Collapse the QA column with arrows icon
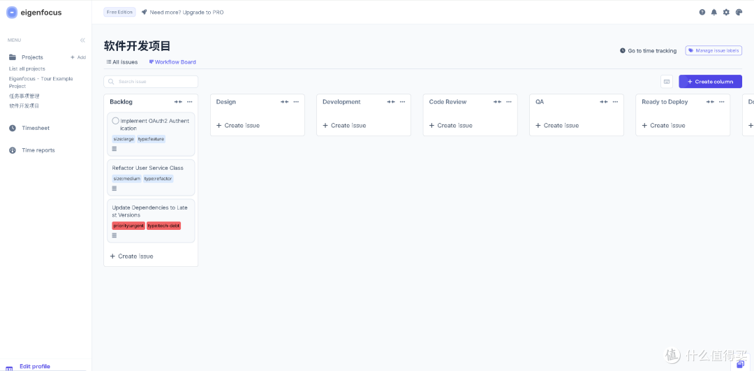Image resolution: width=754 pixels, height=371 pixels. point(604,102)
